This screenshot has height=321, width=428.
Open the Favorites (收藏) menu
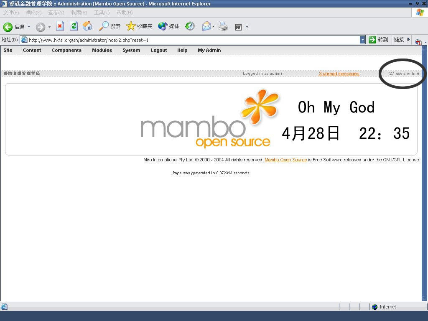coord(79,13)
